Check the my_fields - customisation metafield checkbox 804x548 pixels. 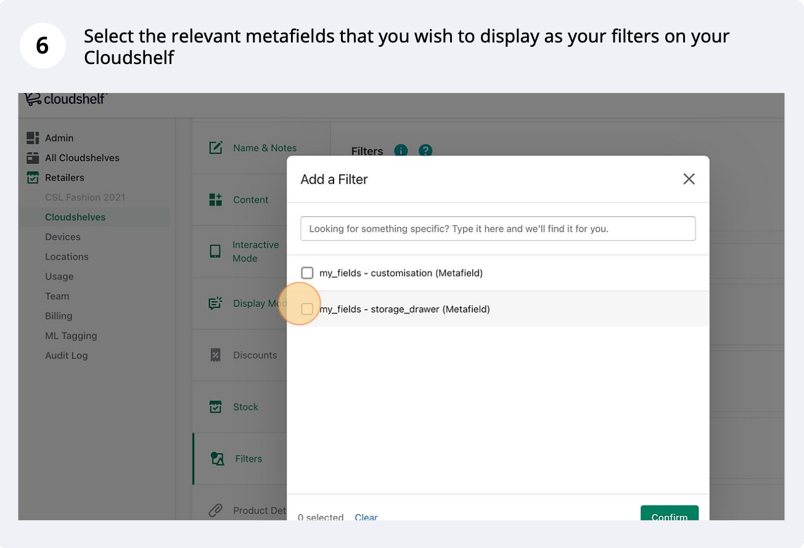(x=307, y=273)
